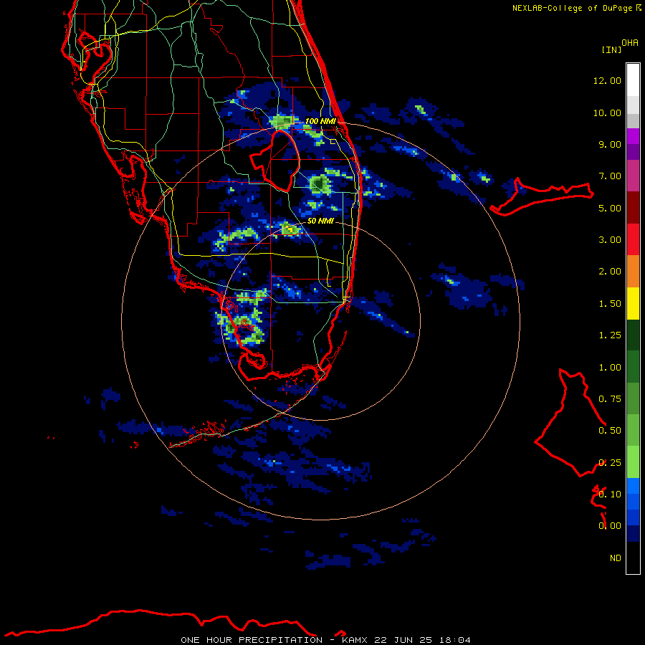Viewport: 645px width, 645px height.
Task: Click the NEXLAB-College of DuPage credit text
Action: pyautogui.click(x=572, y=8)
